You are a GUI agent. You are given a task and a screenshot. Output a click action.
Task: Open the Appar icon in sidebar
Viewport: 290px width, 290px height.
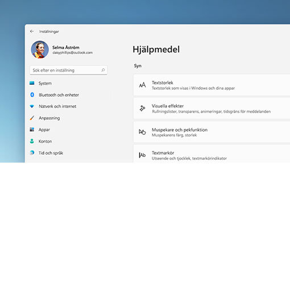(x=32, y=130)
